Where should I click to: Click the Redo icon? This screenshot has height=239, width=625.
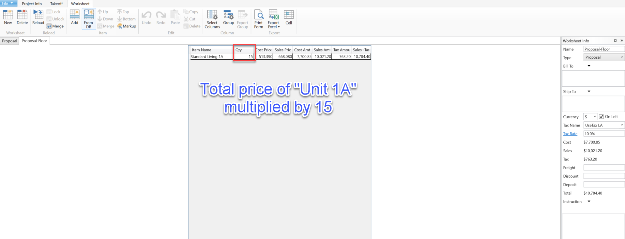pos(161,17)
